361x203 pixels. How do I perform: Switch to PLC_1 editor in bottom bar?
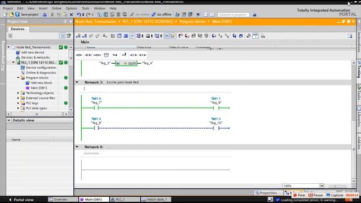[x=125, y=199]
